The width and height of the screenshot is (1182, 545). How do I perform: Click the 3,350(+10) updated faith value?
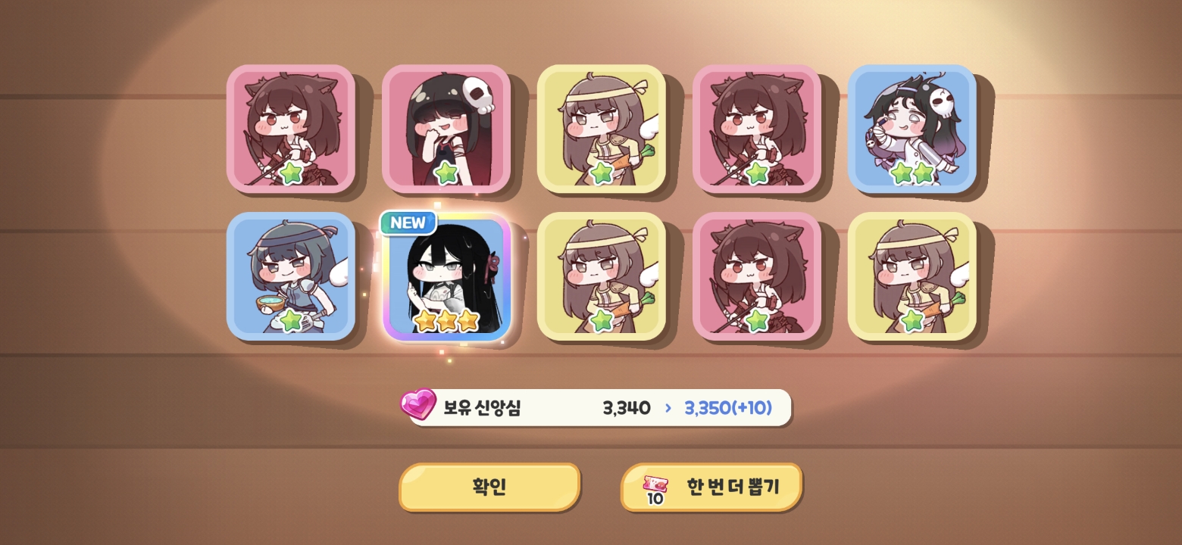(x=728, y=408)
